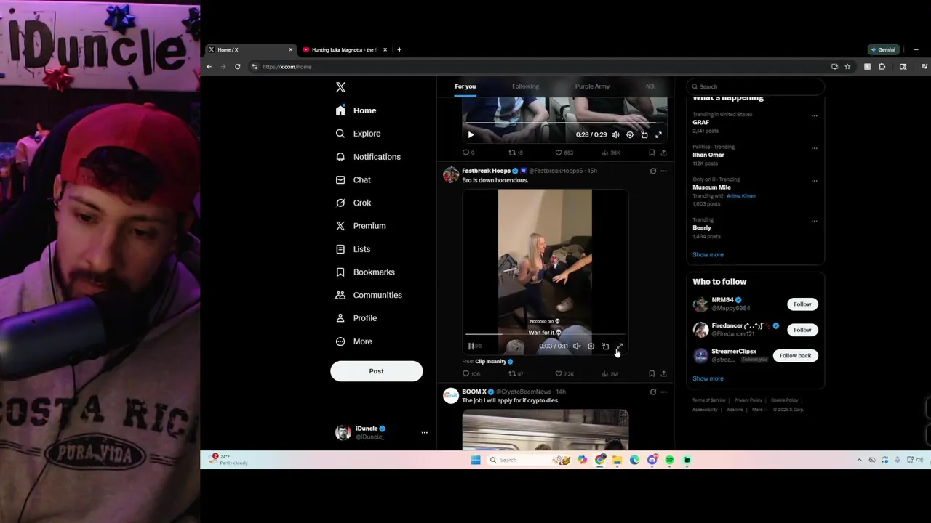The width and height of the screenshot is (931, 523).
Task: Open options for the Bearly trend
Action: tap(814, 221)
